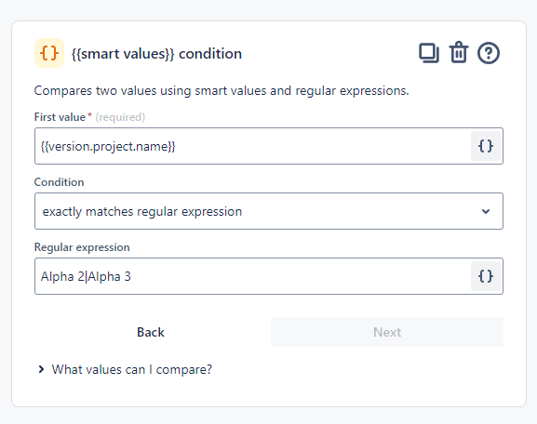The width and height of the screenshot is (537, 424).
Task: Expand section using the chevron arrow
Action: point(41,369)
